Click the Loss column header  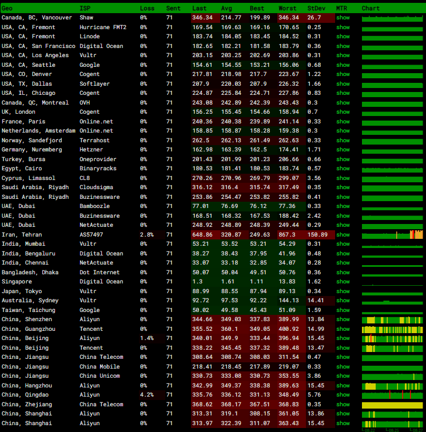click(x=147, y=8)
